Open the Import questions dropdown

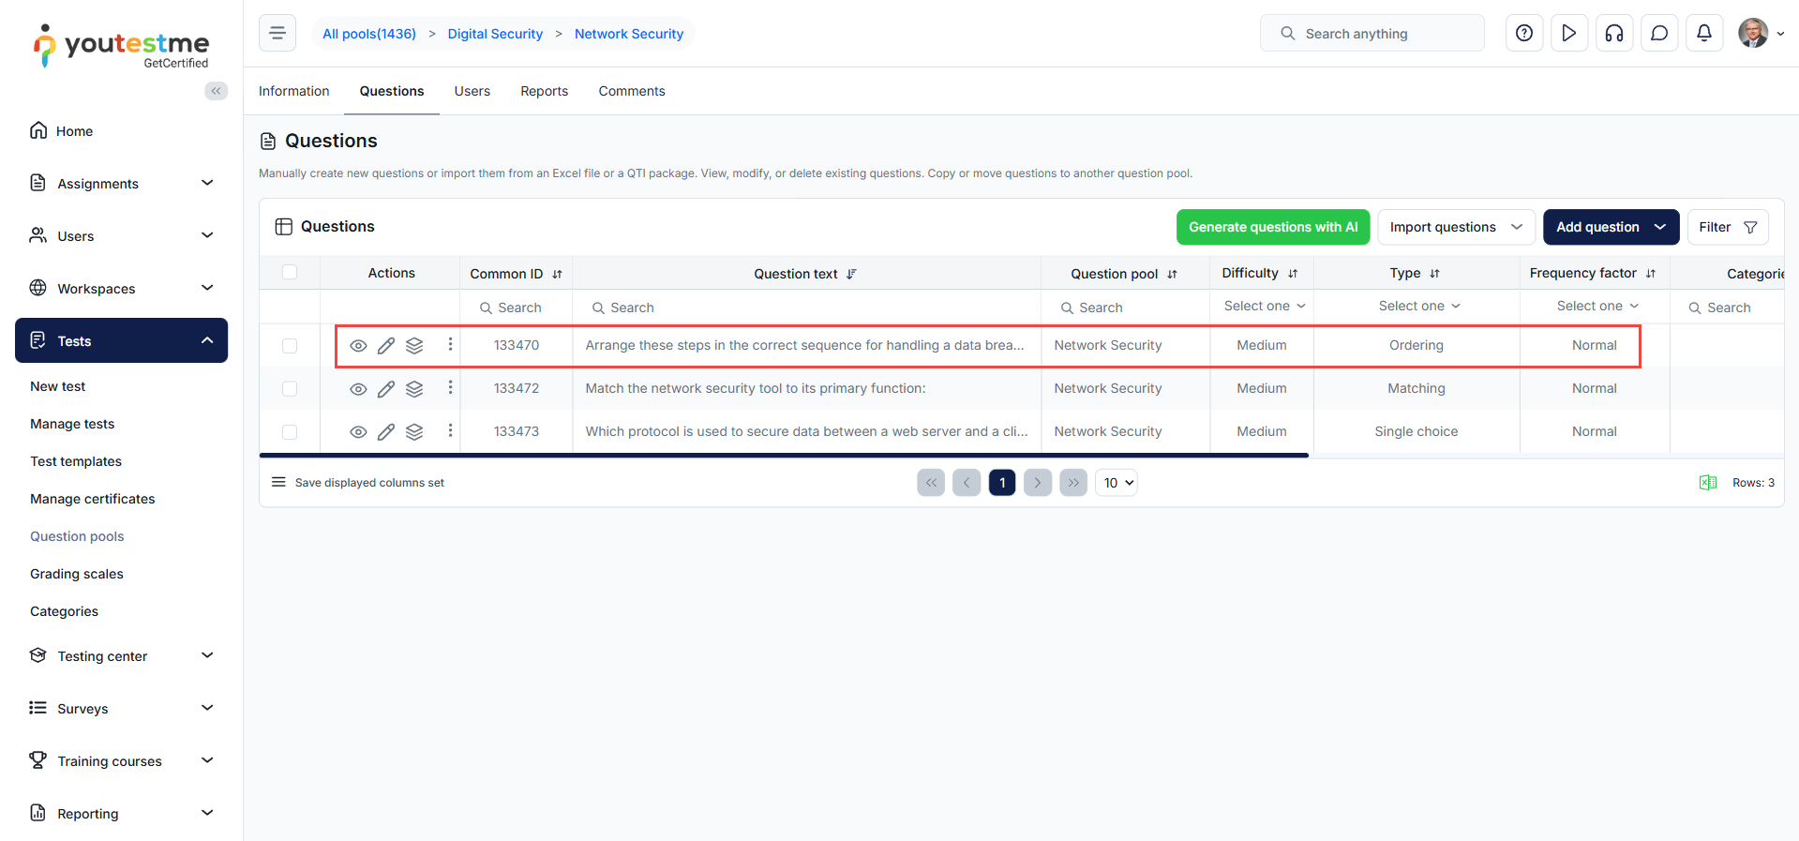tap(1456, 227)
